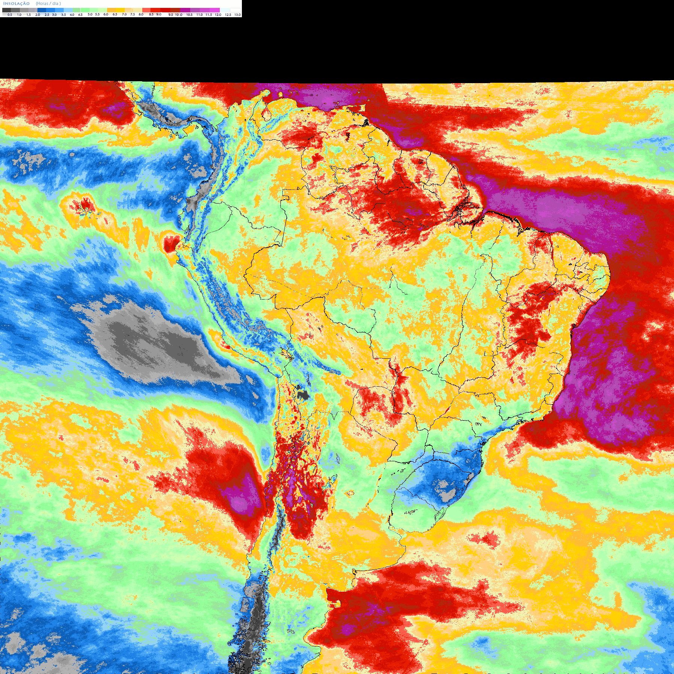Select the 7.5 legend value

point(133,14)
